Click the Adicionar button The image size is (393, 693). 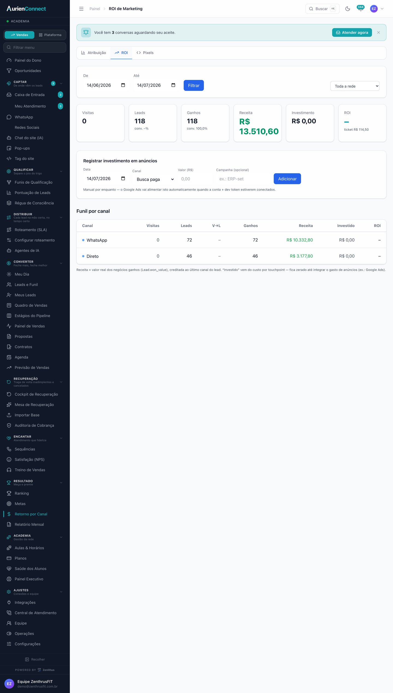287,179
